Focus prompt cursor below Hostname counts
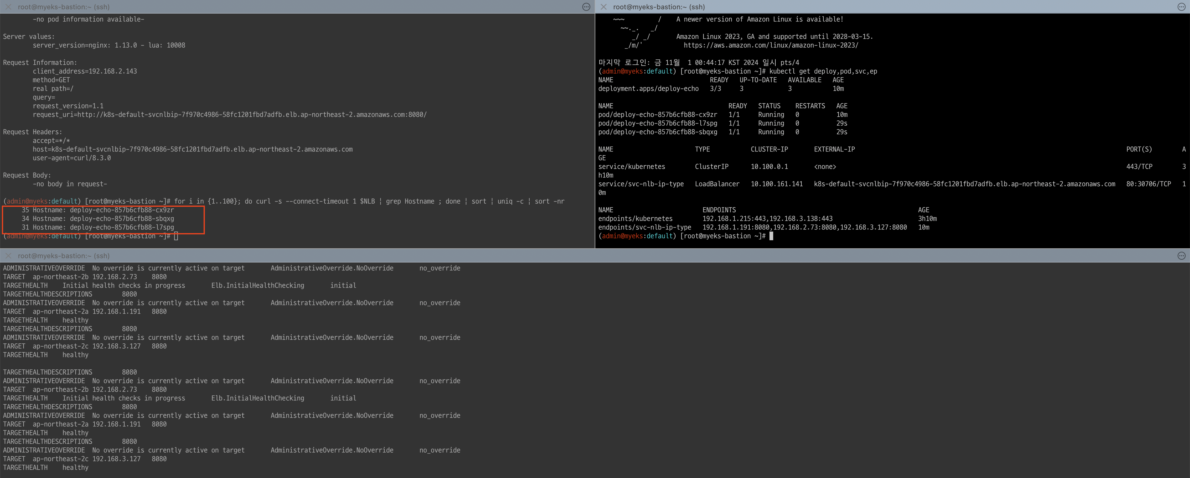1190x478 pixels. [176, 236]
